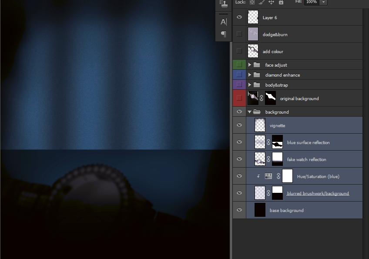Expand the body&strap group
Image resolution: width=369 pixels, height=259 pixels.
(x=250, y=85)
